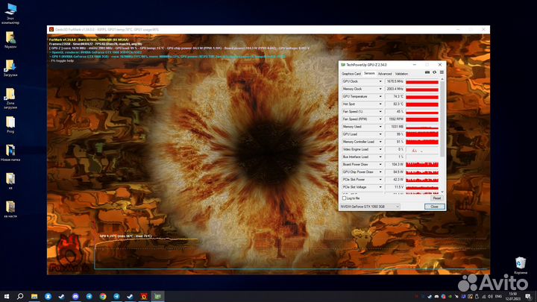This screenshot has height=302, width=537.
Task: Click the Memory Controller Load label
Action: point(358,142)
